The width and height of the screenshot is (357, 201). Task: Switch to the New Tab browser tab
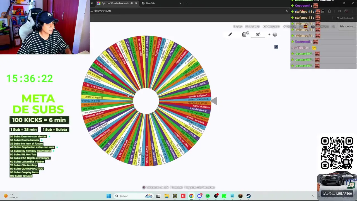coord(160,3)
